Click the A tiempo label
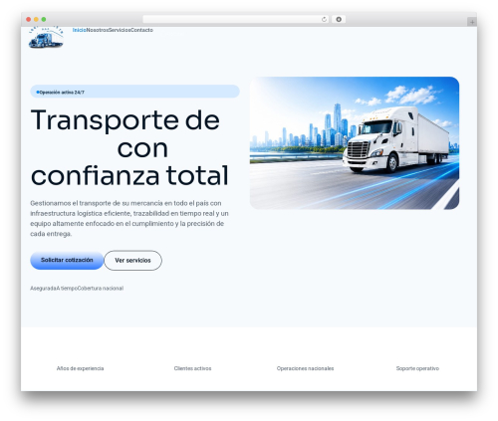Image resolution: width=498 pixels, height=421 pixels. [x=67, y=289]
